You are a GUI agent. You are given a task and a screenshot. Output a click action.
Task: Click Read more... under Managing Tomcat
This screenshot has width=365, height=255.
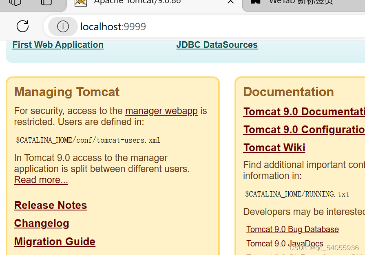[41, 180]
